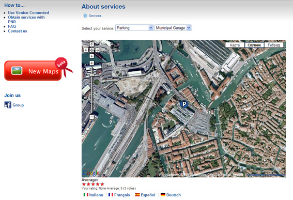Pan the map up with arrow
Viewport: 293px width, 200px height.
[x=91, y=44]
